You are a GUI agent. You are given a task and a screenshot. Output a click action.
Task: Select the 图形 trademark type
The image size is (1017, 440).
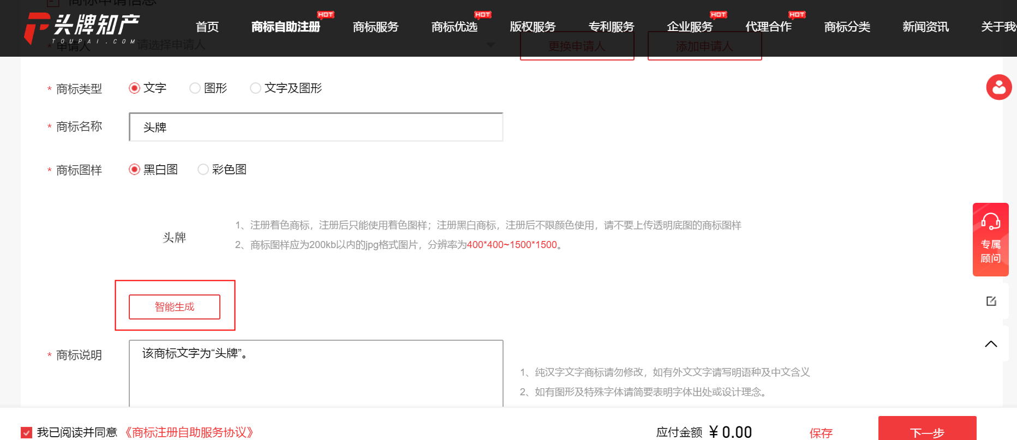(195, 88)
